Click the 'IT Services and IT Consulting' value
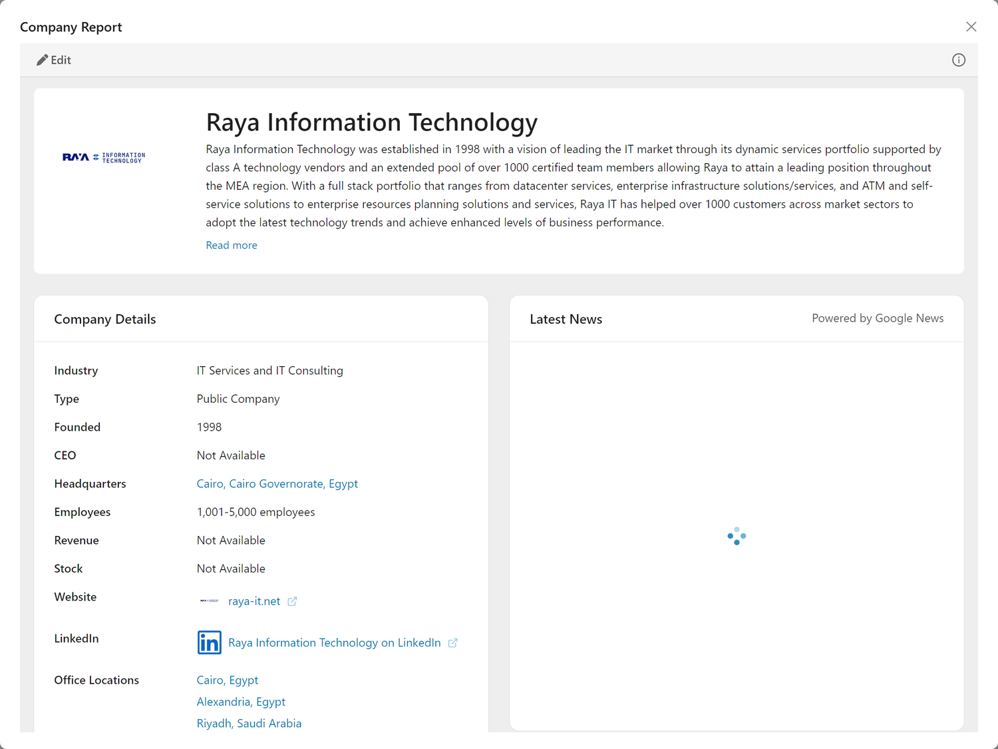The height and width of the screenshot is (749, 998). point(270,371)
